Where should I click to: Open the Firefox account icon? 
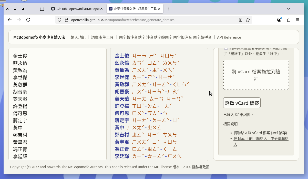(x=279, y=20)
